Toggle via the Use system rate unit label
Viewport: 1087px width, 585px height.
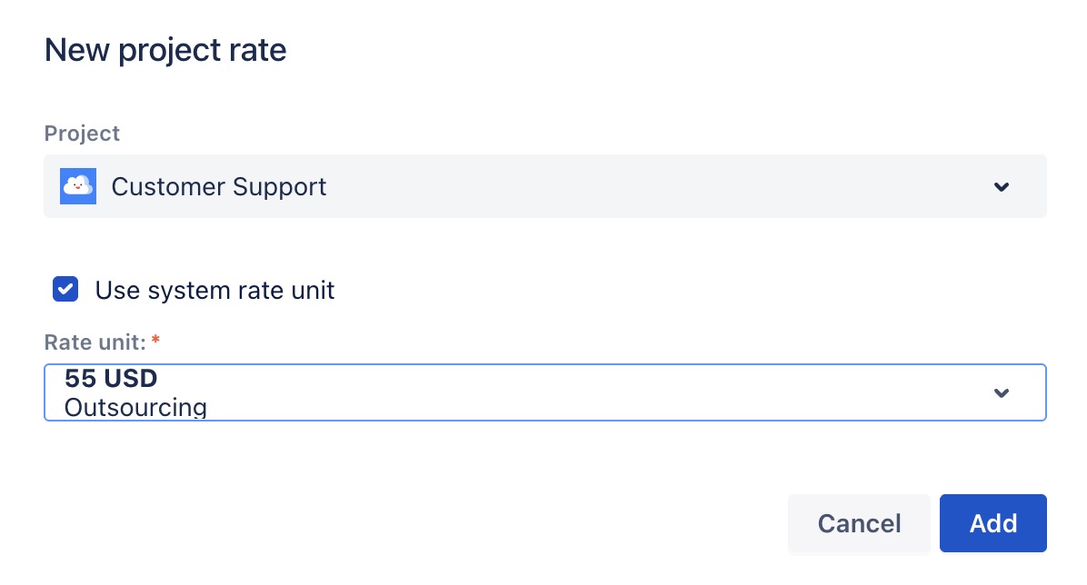(214, 291)
